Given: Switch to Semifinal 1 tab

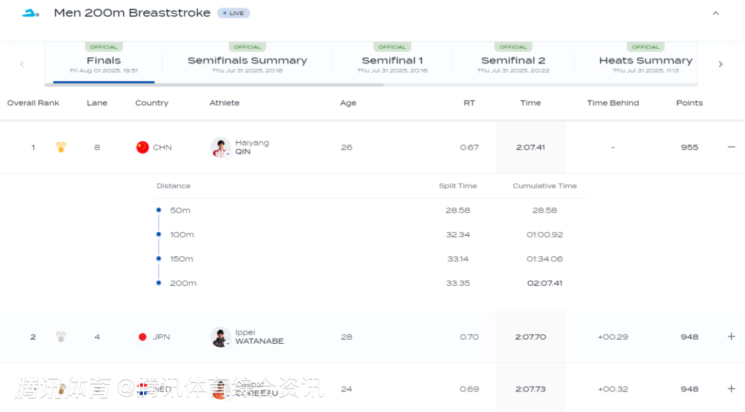Looking at the screenshot, I should [392, 62].
